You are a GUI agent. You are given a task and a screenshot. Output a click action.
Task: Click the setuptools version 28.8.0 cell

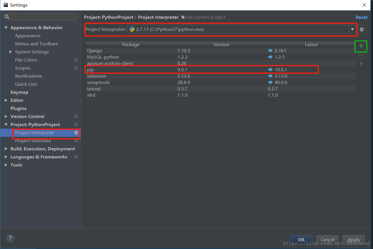click(184, 82)
